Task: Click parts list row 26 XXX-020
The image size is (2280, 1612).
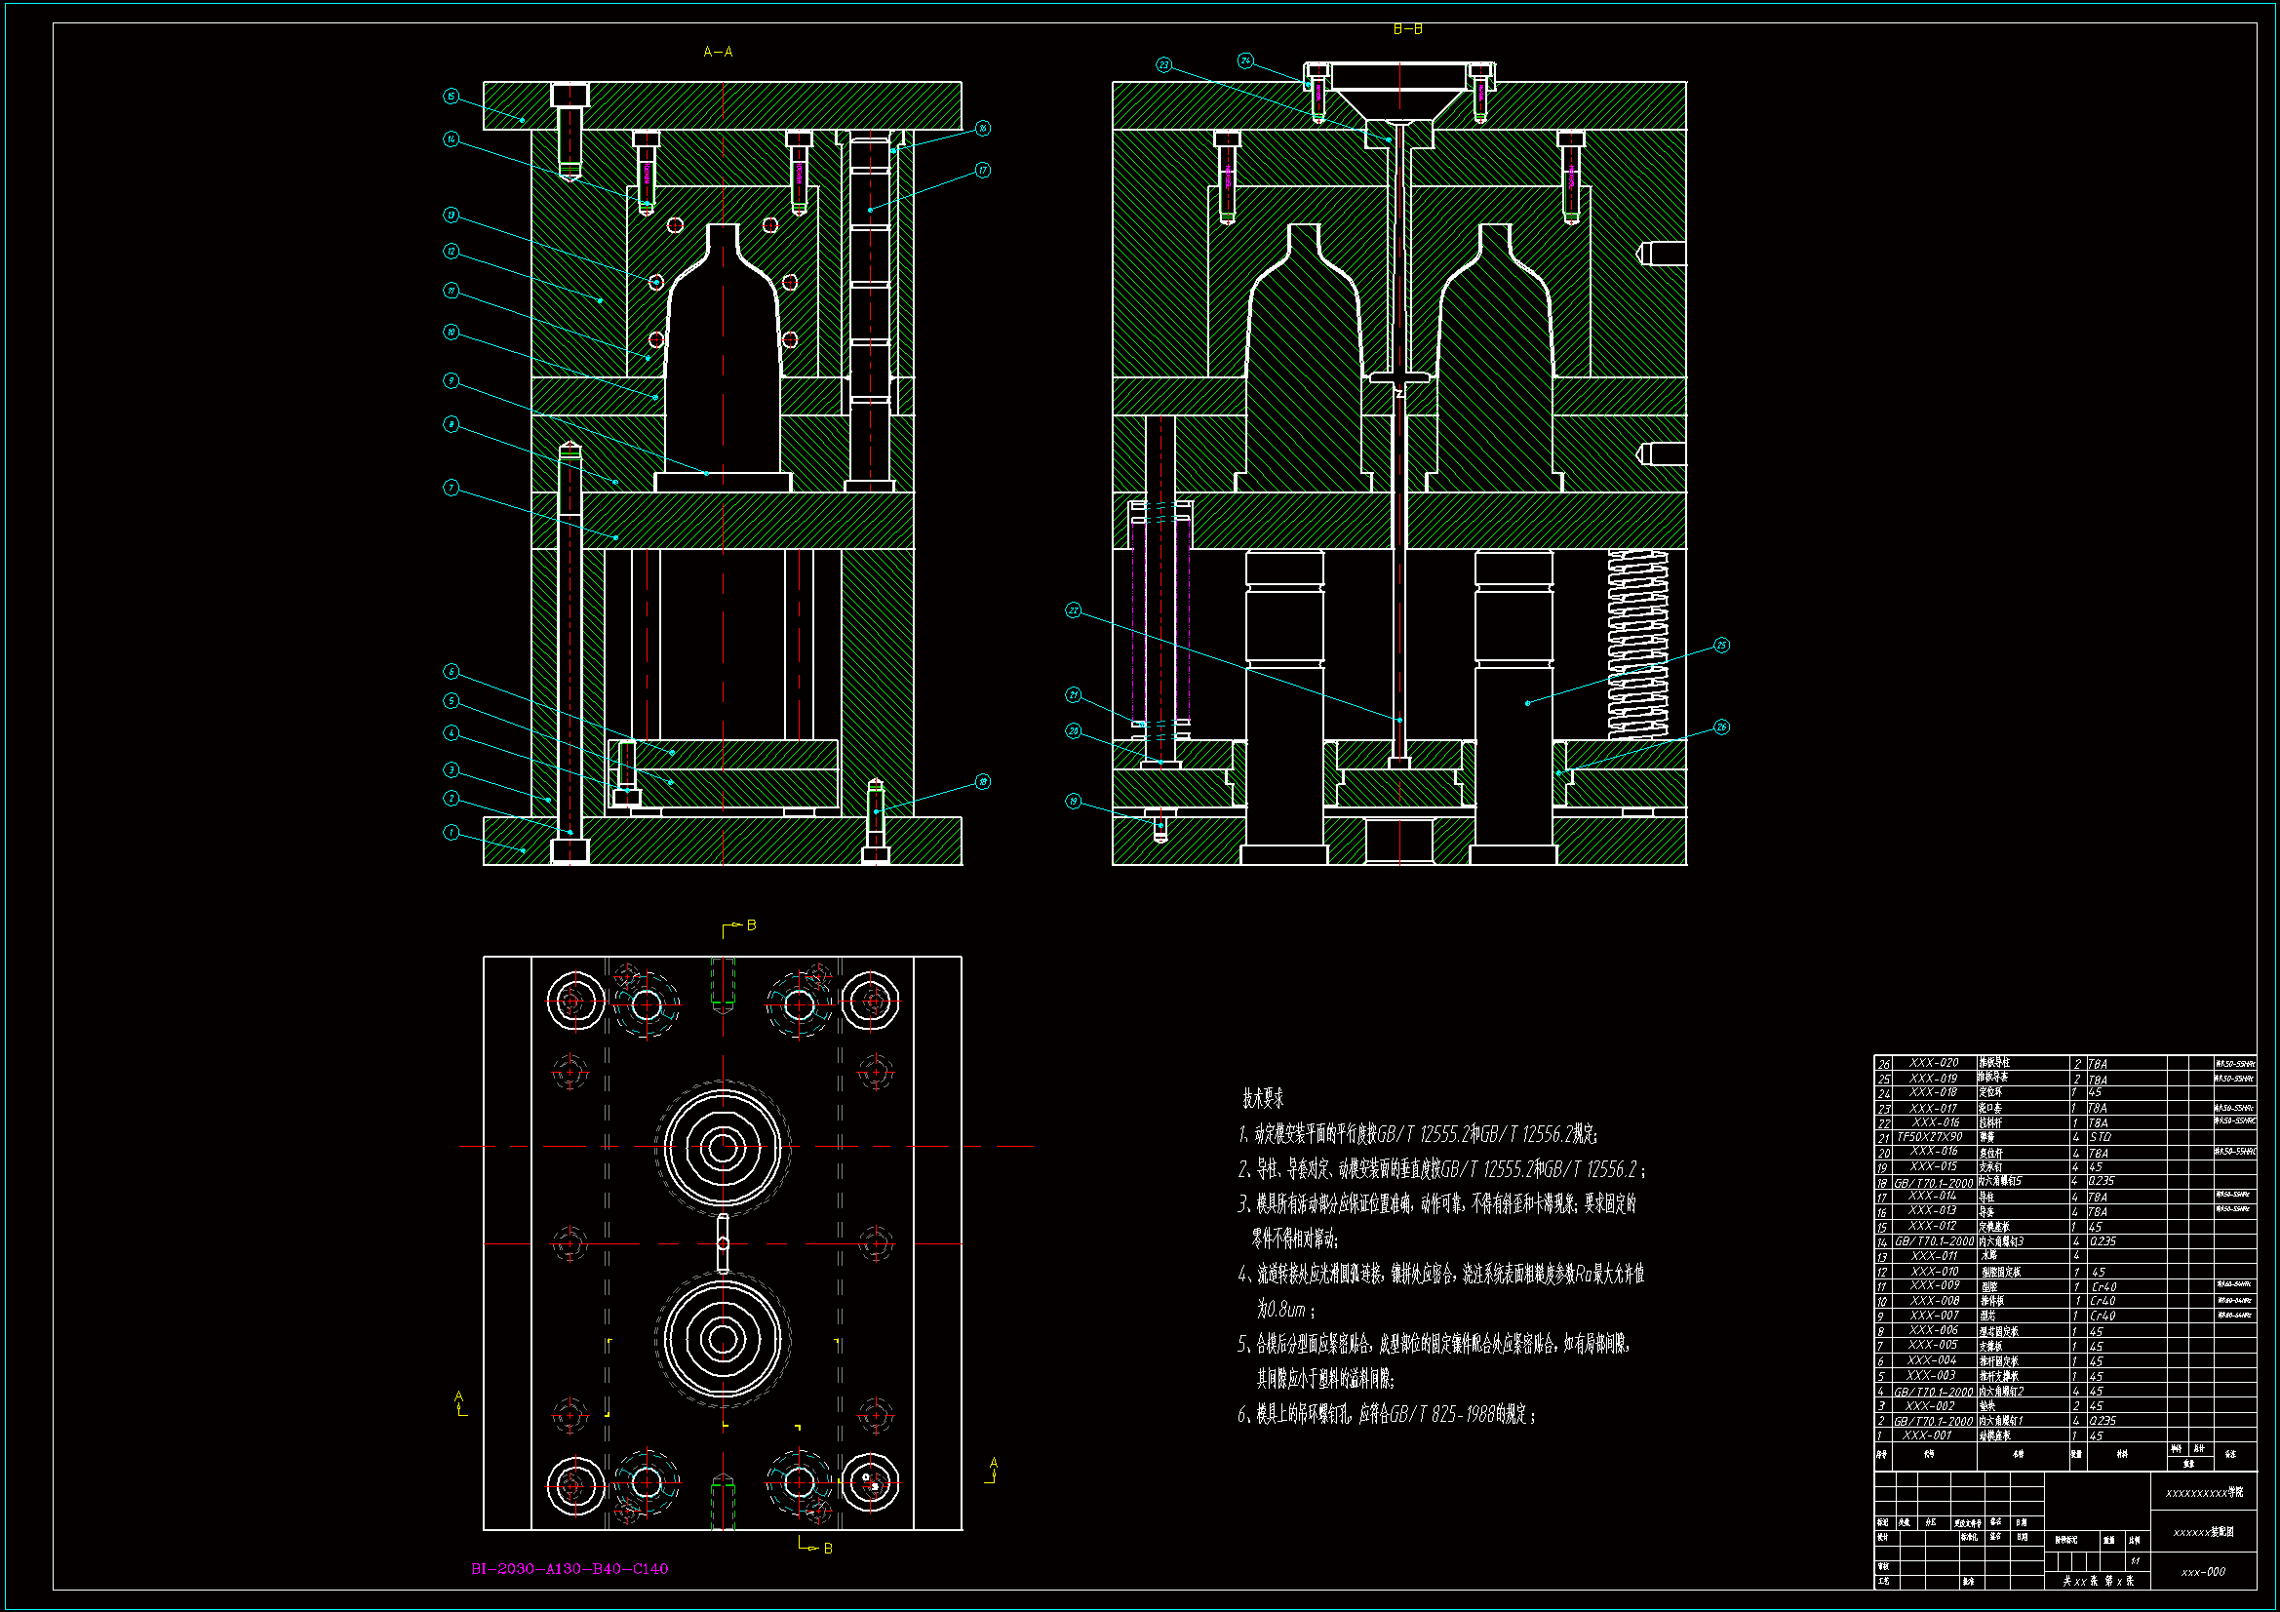Action: 1934,1063
